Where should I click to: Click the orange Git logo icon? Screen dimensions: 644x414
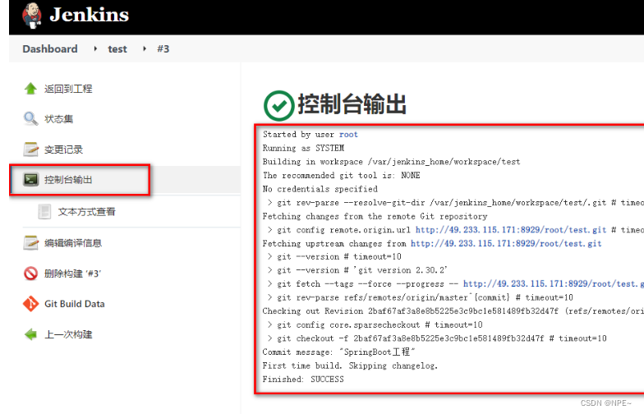click(31, 304)
